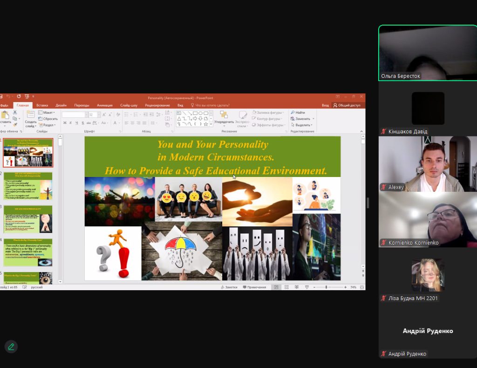This screenshot has height=368, width=477.
Task: Click Найти magnifier in editing group
Action: click(x=298, y=112)
